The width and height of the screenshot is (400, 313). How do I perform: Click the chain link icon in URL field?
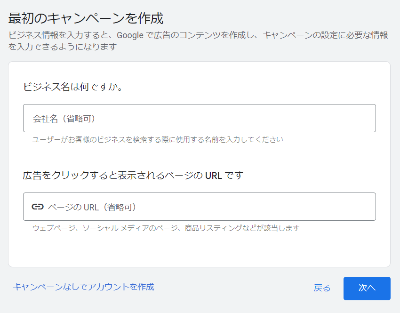coord(38,207)
